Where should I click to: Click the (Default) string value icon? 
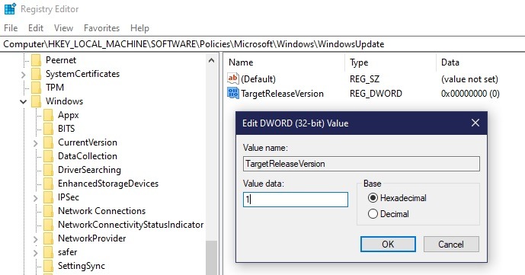point(233,78)
